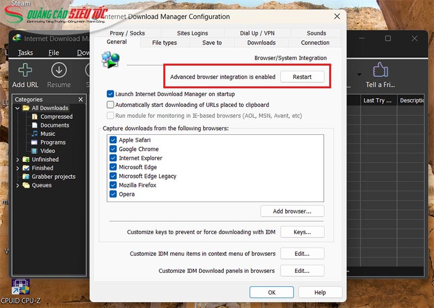
Task: Click the Resume download arrow icon
Action: pos(58,70)
